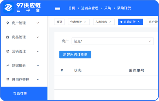Click the 97供应链 云平台 title text

[x=28, y=7]
